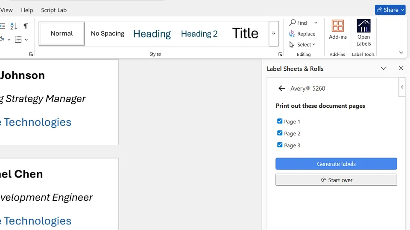Open the Styles pane dialog launcher
This screenshot has height=230, width=410.
280,54
